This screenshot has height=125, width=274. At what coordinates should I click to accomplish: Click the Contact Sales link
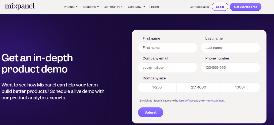pyautogui.click(x=199, y=7)
